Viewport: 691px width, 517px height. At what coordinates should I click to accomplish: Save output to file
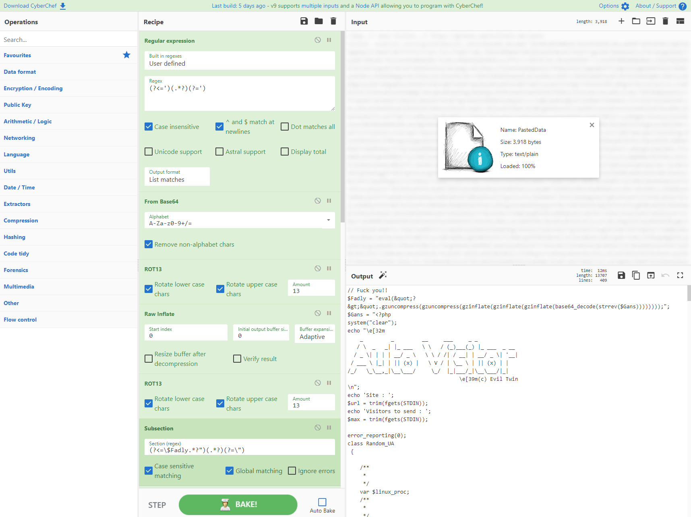pos(621,275)
